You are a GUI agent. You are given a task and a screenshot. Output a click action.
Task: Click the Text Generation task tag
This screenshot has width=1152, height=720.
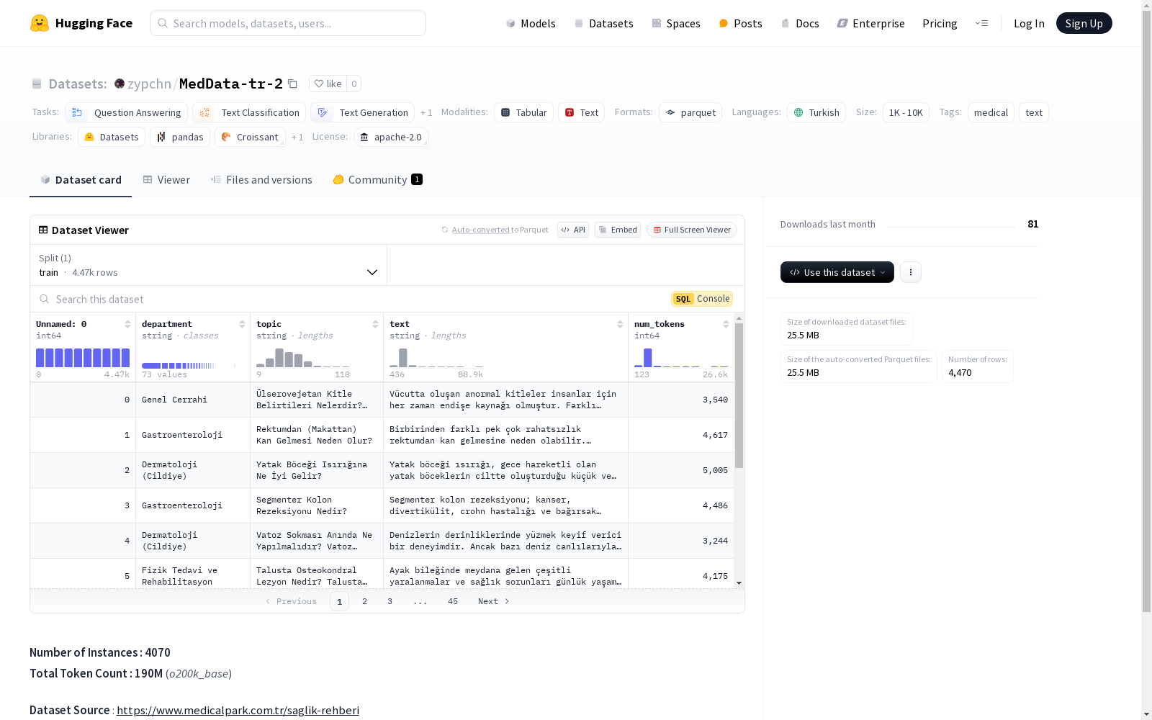[362, 112]
